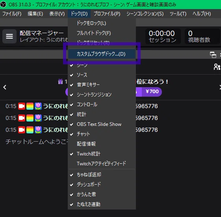Screen dimensions: 221x217
Task: Click the 位になろう！ banner text
Action: [152, 82]
